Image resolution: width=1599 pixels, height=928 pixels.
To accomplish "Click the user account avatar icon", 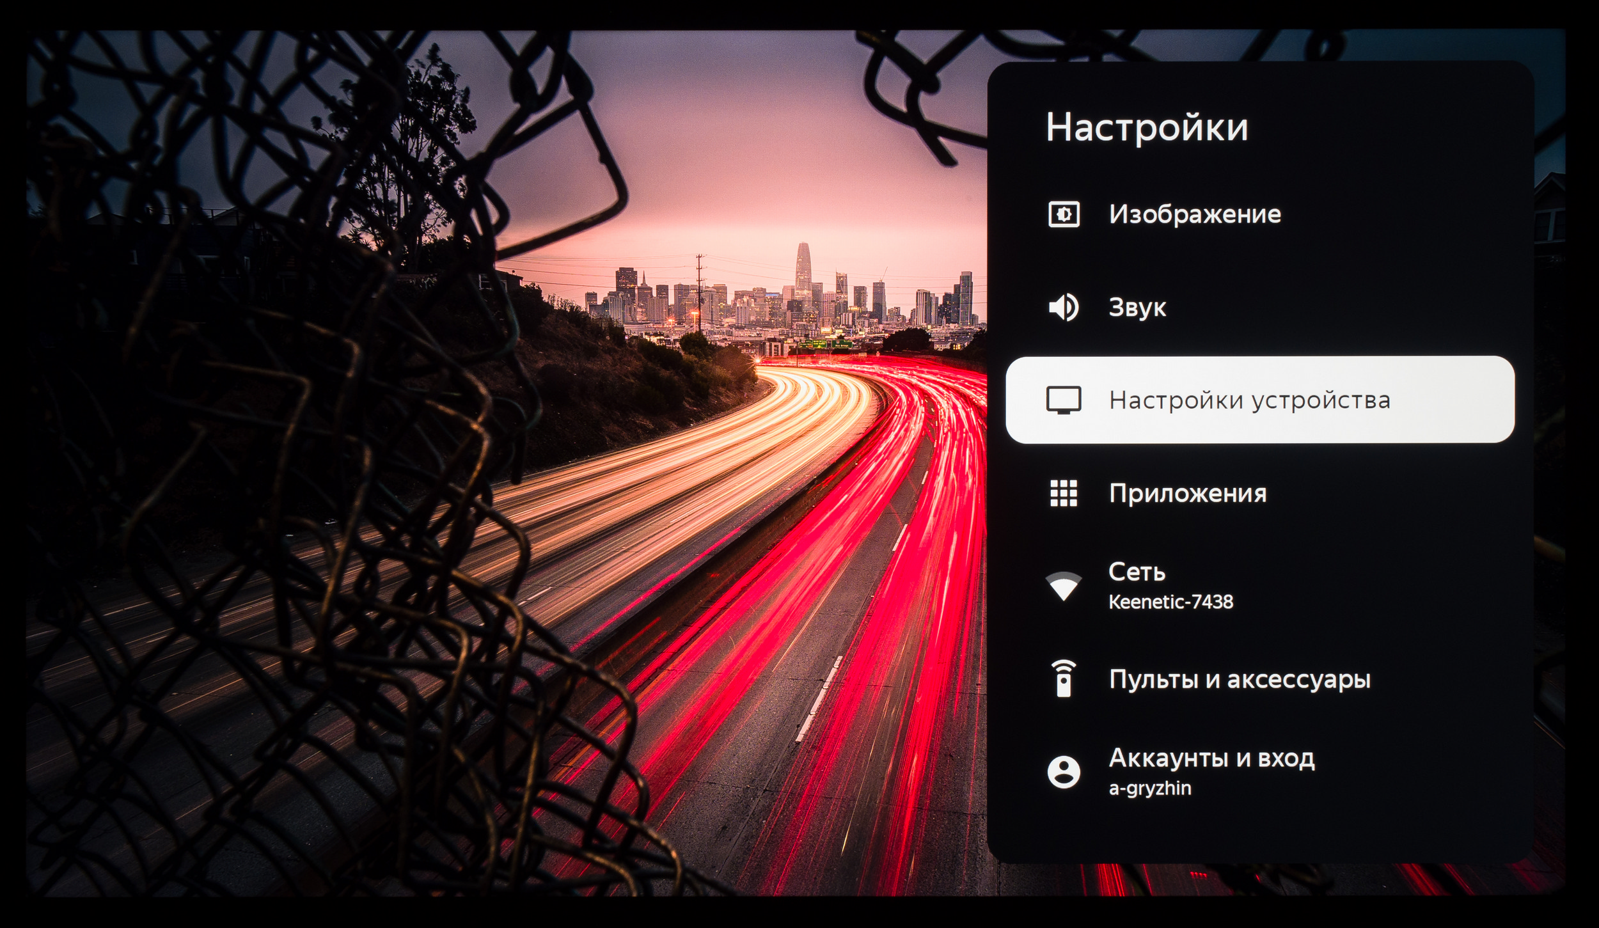I will 1064,772.
